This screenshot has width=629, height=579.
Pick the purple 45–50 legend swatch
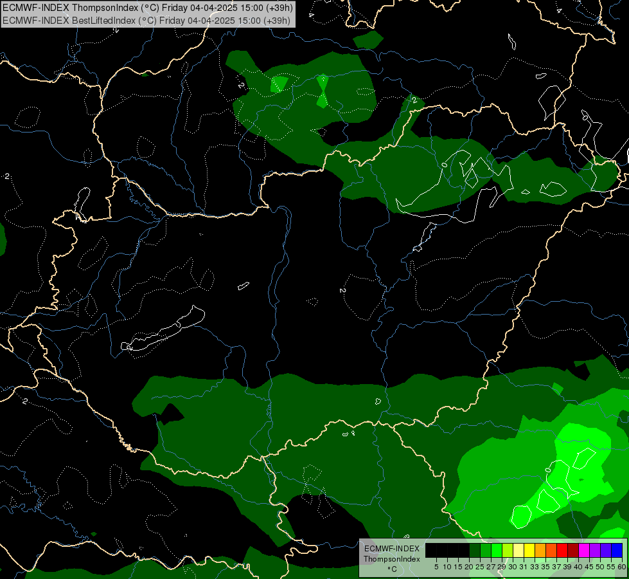594,551
